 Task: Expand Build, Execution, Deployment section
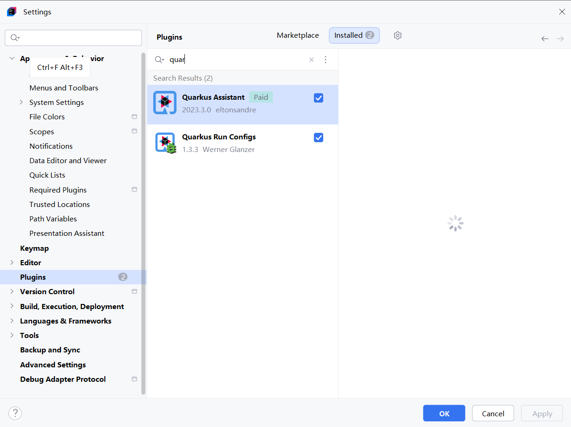pyautogui.click(x=12, y=306)
